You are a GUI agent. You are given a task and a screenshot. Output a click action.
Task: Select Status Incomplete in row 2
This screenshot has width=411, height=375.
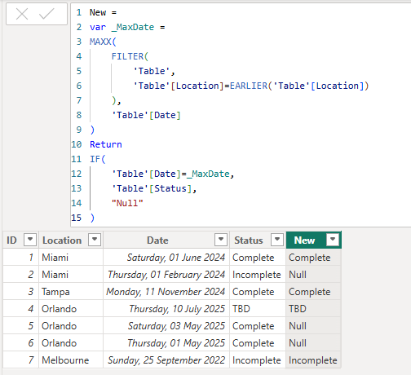pyautogui.click(x=258, y=275)
